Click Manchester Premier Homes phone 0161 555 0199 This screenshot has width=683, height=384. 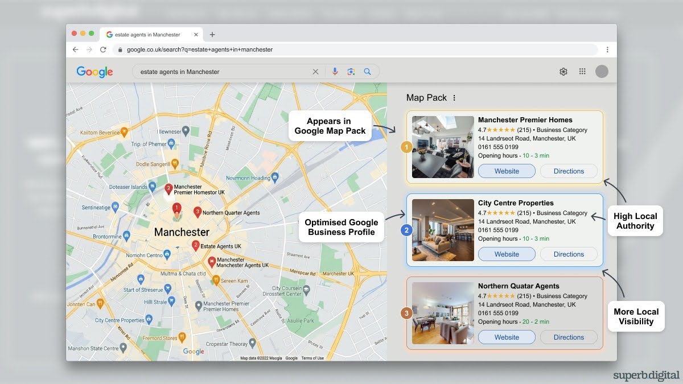coord(498,147)
